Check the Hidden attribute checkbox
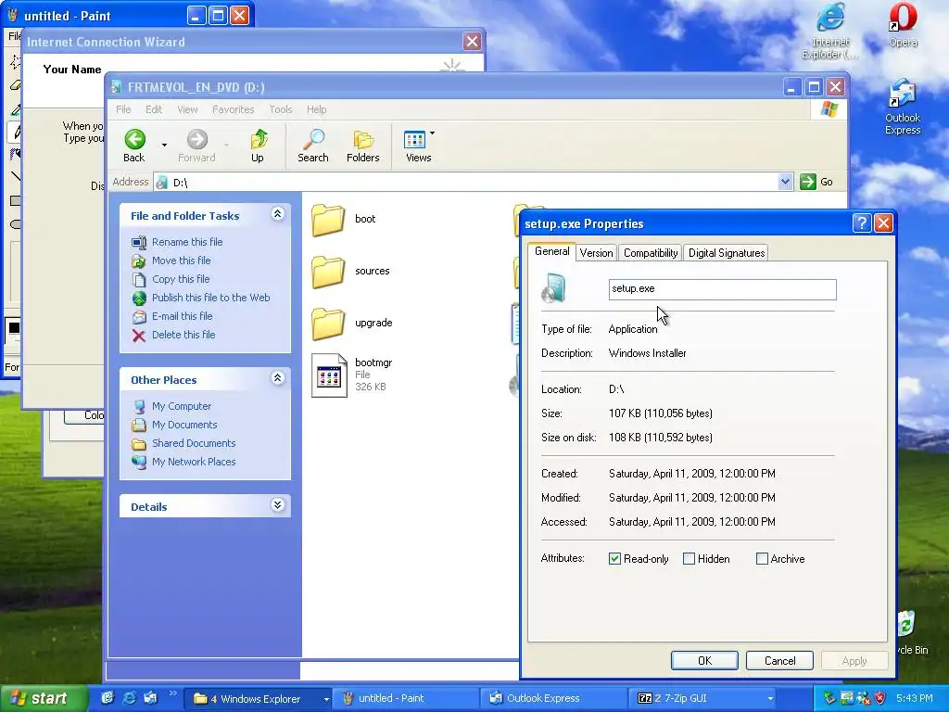The height and width of the screenshot is (712, 949). pos(689,559)
